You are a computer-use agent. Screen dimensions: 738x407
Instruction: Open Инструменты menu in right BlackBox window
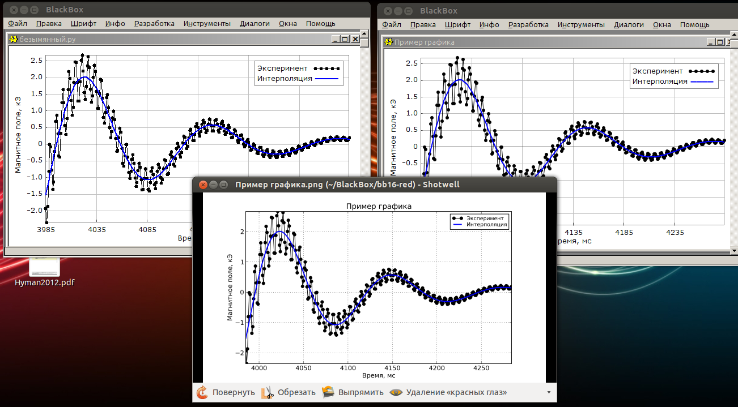point(581,25)
